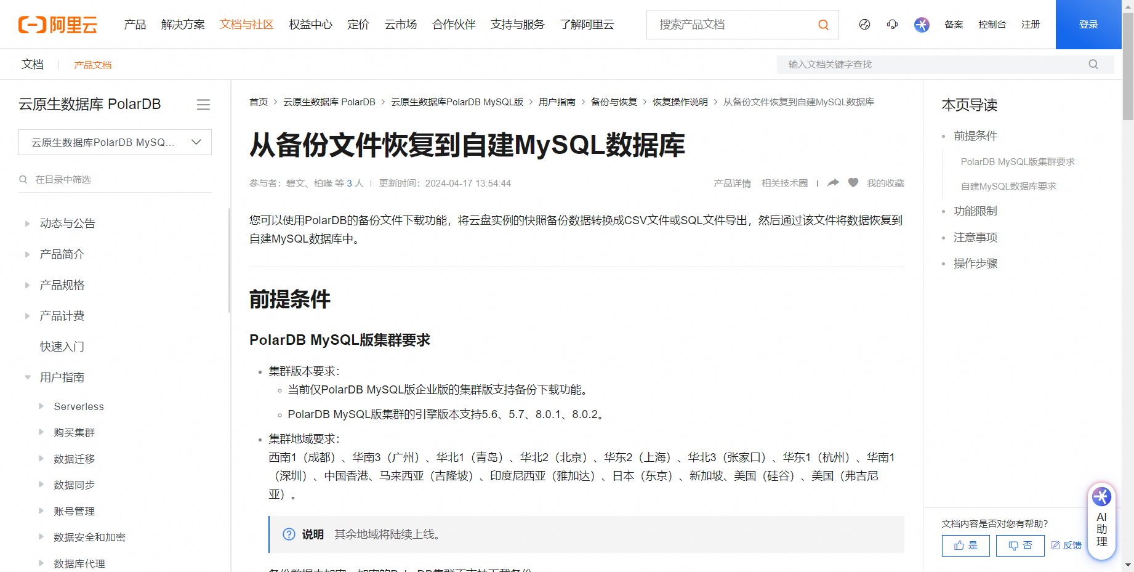This screenshot has width=1134, height=572.
Task: Jump to PolarDB MySQL版集群要求 in page guide
Action: (x=1018, y=162)
